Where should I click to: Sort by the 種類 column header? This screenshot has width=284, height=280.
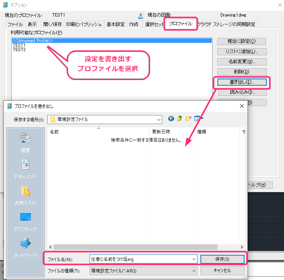(x=217, y=132)
